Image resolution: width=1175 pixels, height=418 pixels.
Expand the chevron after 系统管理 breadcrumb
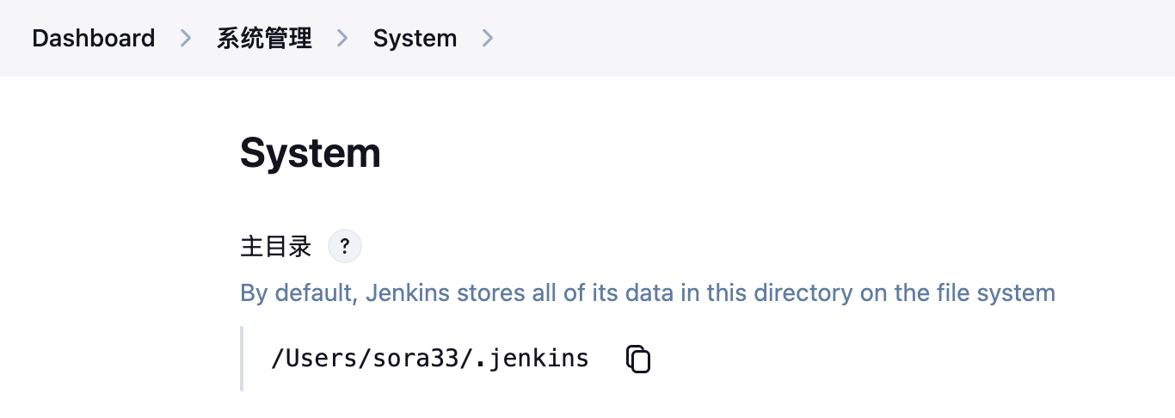342,39
